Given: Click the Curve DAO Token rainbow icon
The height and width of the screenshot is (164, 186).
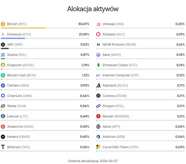Looking at the screenshot, I should click(x=98, y=147).
